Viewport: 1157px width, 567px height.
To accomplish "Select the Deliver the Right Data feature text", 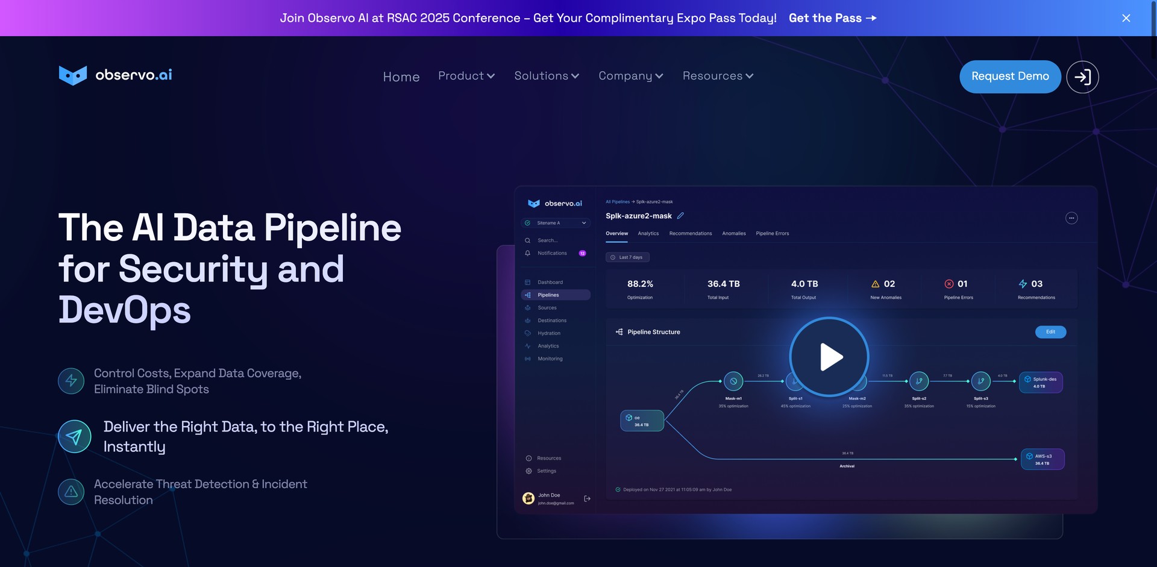I will tap(246, 437).
